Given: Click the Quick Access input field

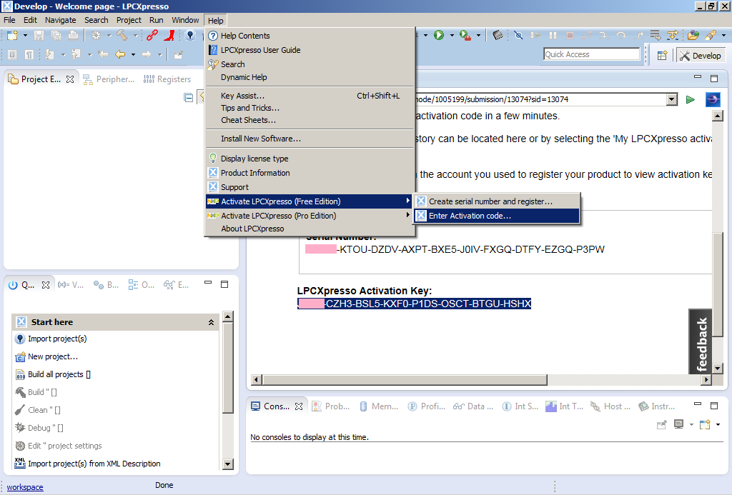Looking at the screenshot, I should (x=591, y=54).
